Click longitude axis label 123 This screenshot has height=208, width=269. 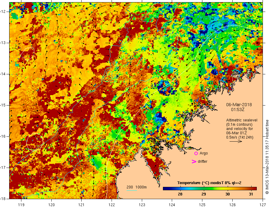142,205
